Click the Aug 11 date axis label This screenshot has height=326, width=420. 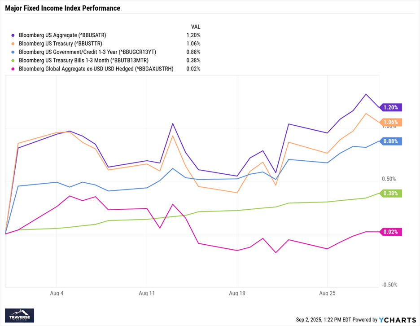point(147,293)
